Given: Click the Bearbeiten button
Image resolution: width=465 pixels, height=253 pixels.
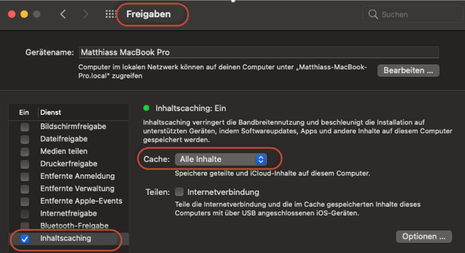Looking at the screenshot, I should click(408, 70).
